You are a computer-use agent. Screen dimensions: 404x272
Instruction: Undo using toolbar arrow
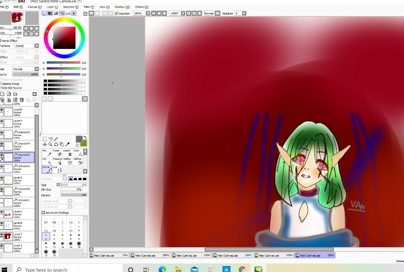[91, 13]
